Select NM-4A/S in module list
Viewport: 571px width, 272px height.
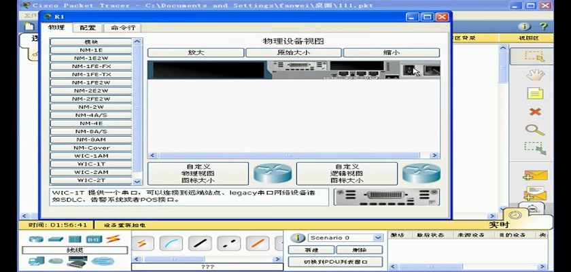tap(90, 115)
